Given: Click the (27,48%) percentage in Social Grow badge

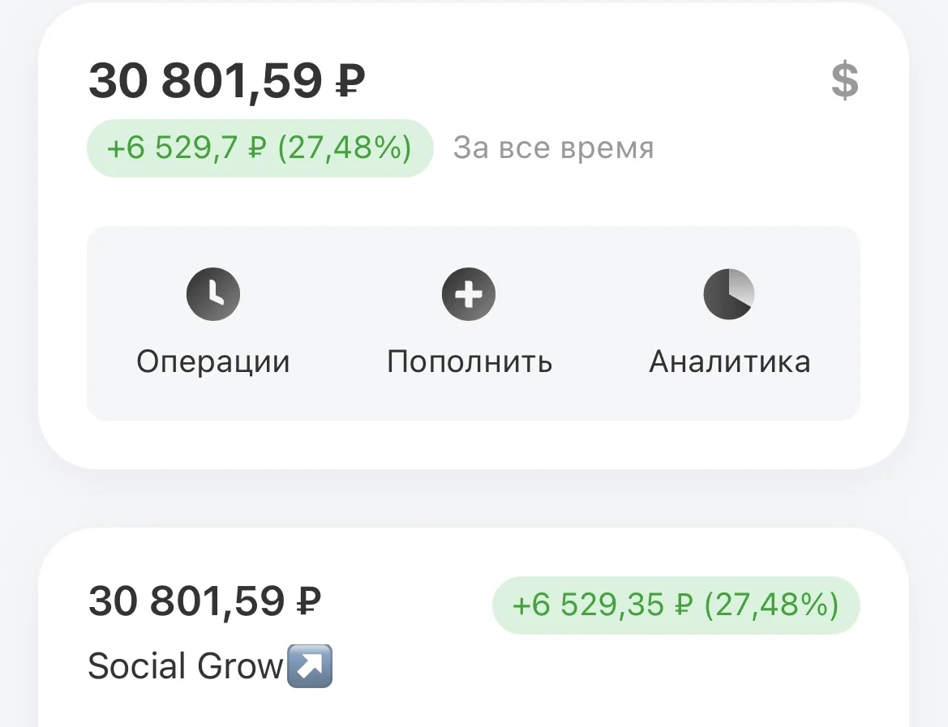Looking at the screenshot, I should tap(771, 605).
